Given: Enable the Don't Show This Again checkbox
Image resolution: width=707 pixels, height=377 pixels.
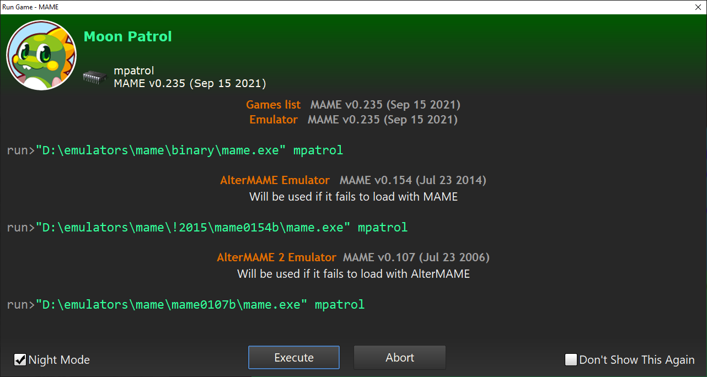Looking at the screenshot, I should tap(571, 360).
